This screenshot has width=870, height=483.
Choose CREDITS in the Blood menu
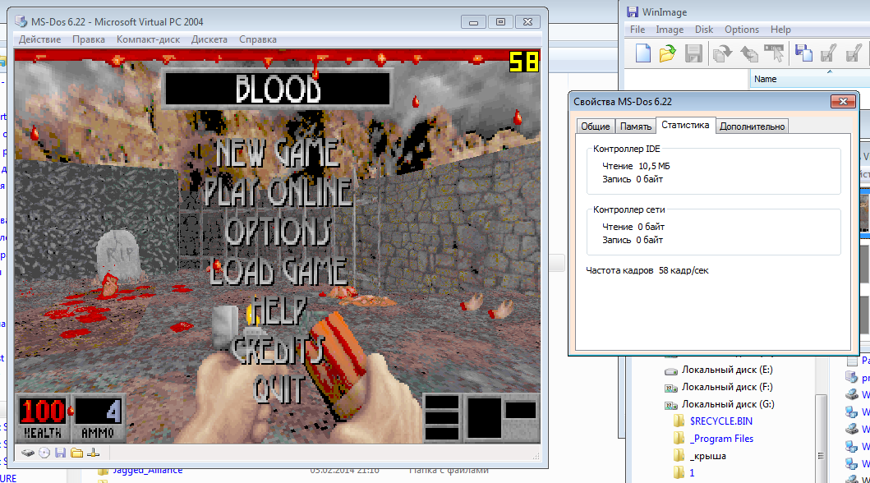pos(278,349)
